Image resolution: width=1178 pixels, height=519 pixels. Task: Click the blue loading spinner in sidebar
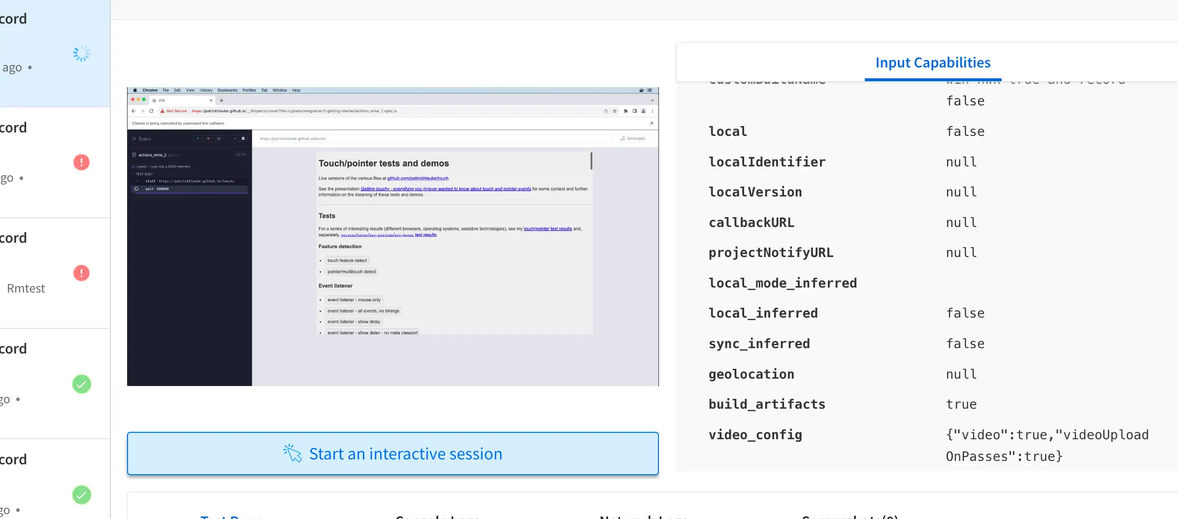[81, 54]
